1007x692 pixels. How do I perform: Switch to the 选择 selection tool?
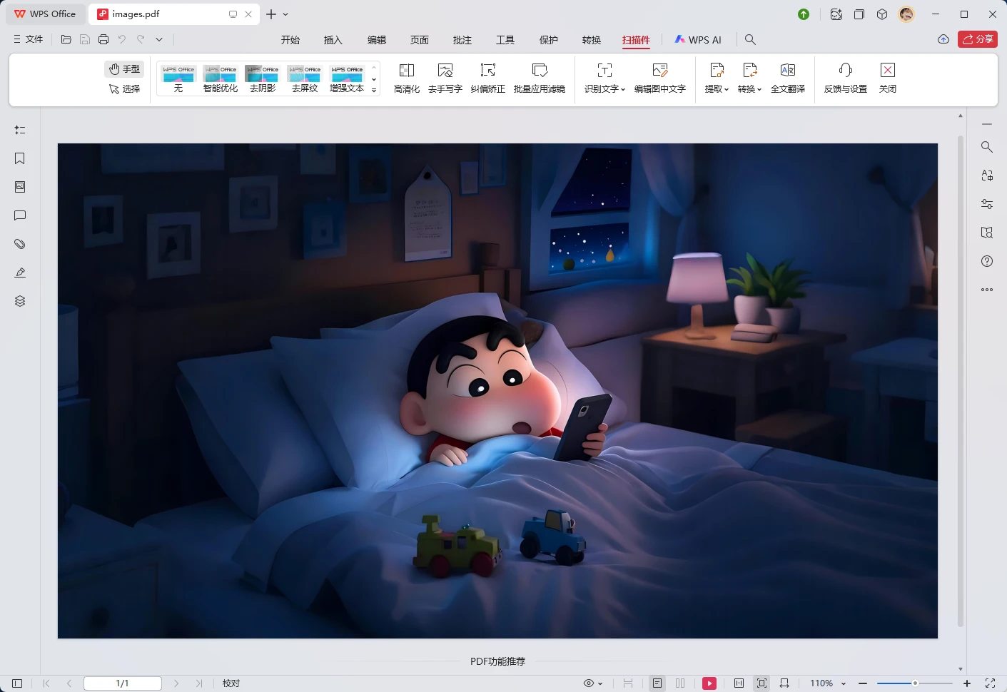click(123, 88)
